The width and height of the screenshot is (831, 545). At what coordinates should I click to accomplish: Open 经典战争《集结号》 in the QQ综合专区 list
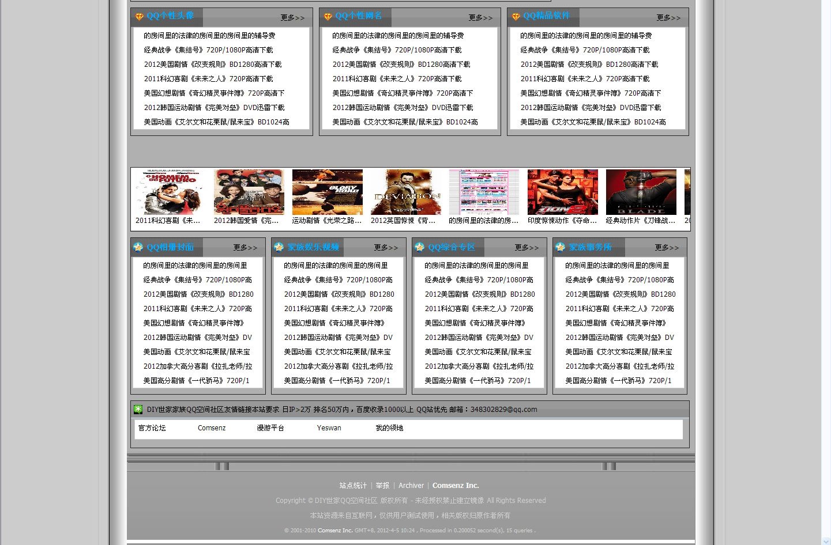(479, 280)
